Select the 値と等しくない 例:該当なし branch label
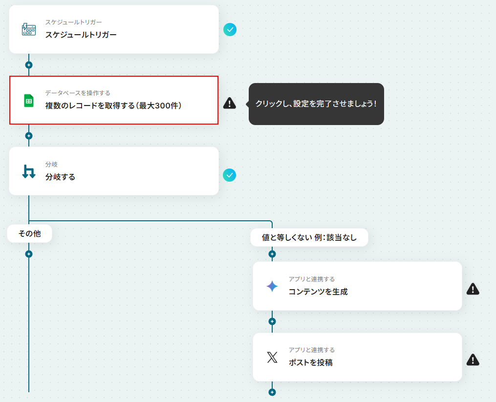Screen dimensions: 496x402 (309, 237)
